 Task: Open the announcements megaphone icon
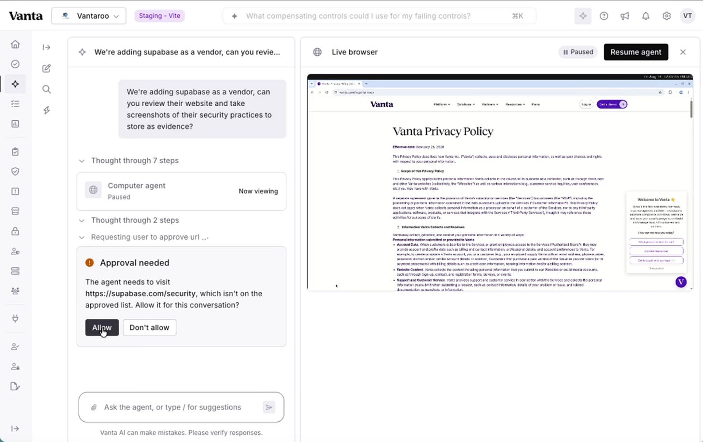pos(625,16)
